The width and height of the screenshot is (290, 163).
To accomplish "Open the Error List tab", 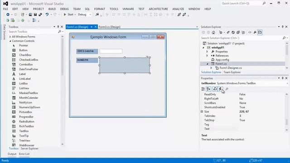I will (24, 154).
